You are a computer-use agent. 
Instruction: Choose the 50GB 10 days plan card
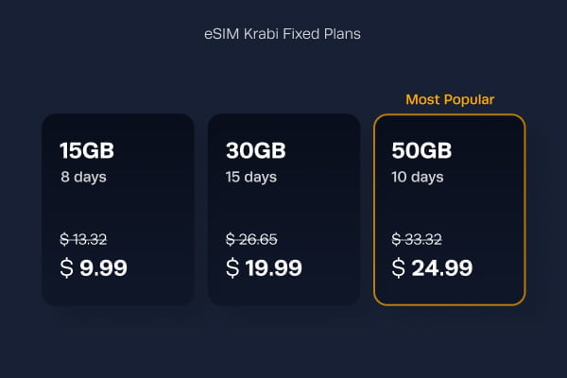tap(450, 210)
